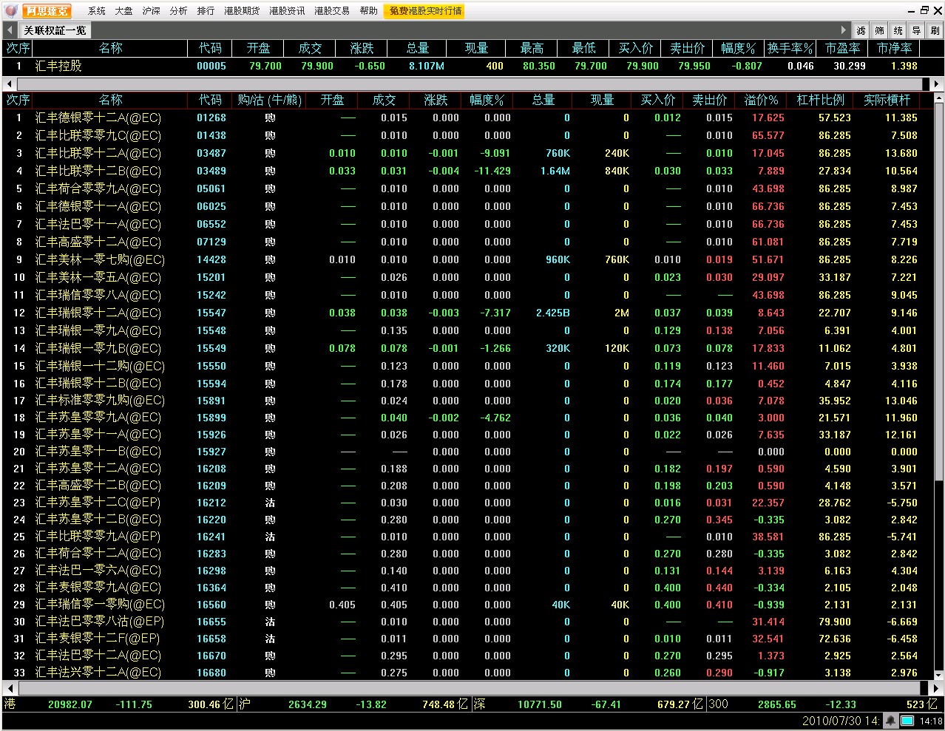The image size is (945, 731).
Task: Open the 港股期货 menu
Action: pyautogui.click(x=242, y=11)
